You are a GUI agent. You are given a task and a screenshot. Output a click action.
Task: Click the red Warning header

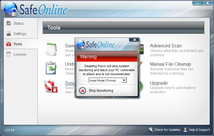107,57
